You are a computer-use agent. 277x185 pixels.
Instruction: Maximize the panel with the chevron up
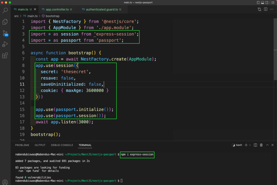[x=267, y=145]
